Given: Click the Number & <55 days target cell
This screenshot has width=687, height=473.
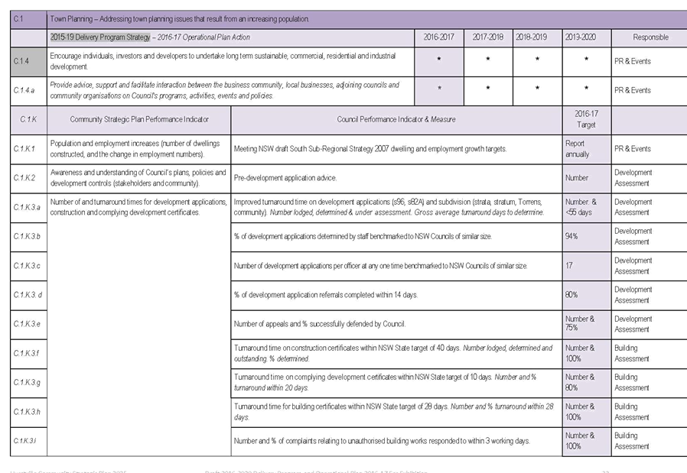Looking at the screenshot, I should [x=586, y=207].
